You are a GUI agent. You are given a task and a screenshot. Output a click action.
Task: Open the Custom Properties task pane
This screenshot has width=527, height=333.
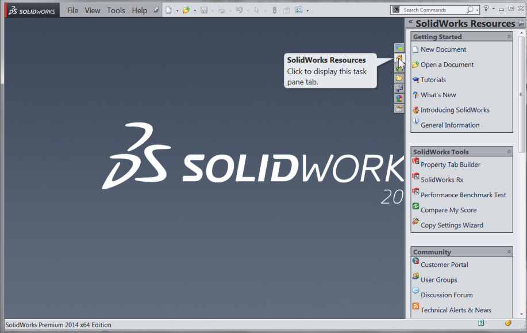(399, 108)
